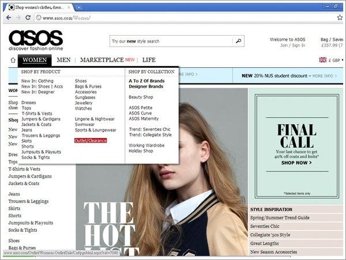
Task: Choose Shorts in dropdown menu
Action: pyautogui.click(x=28, y=147)
